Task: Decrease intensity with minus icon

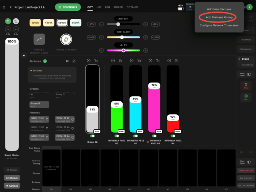Action: click(101, 24)
